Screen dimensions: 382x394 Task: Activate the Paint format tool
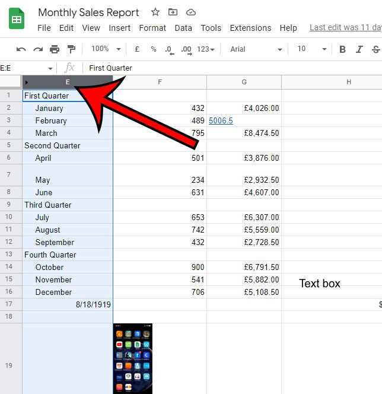71,49
